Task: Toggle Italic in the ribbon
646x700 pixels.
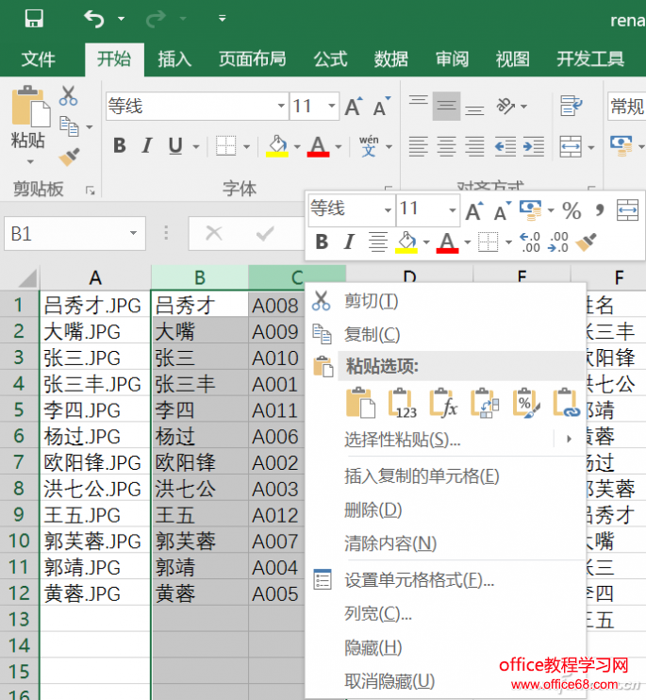Action: click(147, 146)
